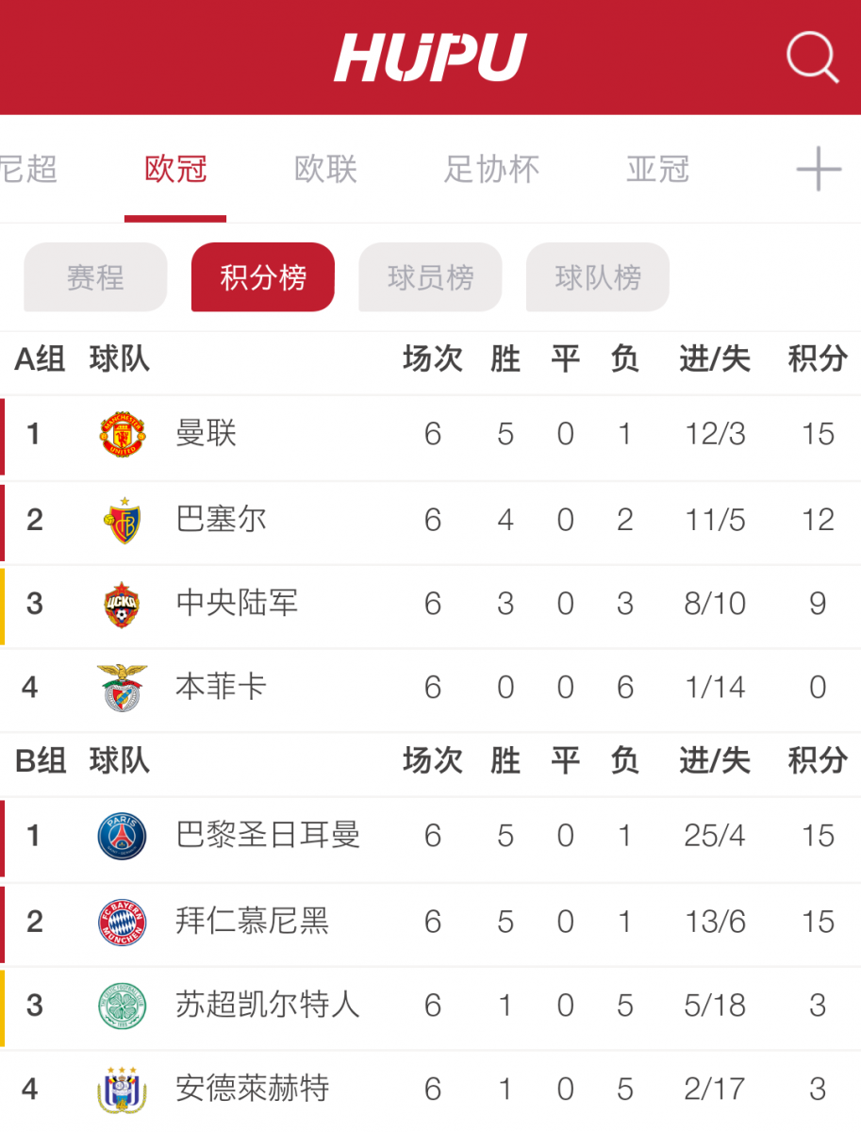Switch to the 足协杯 tab

[492, 170]
